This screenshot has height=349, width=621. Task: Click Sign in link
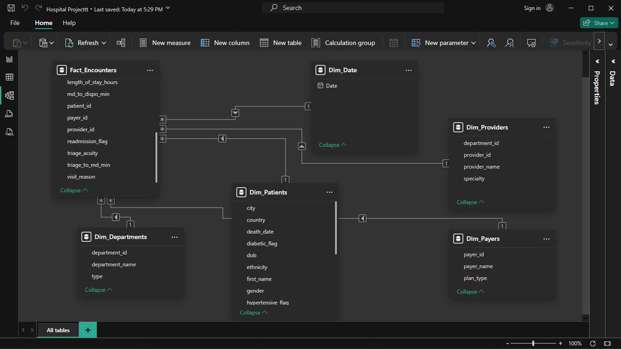click(x=532, y=8)
